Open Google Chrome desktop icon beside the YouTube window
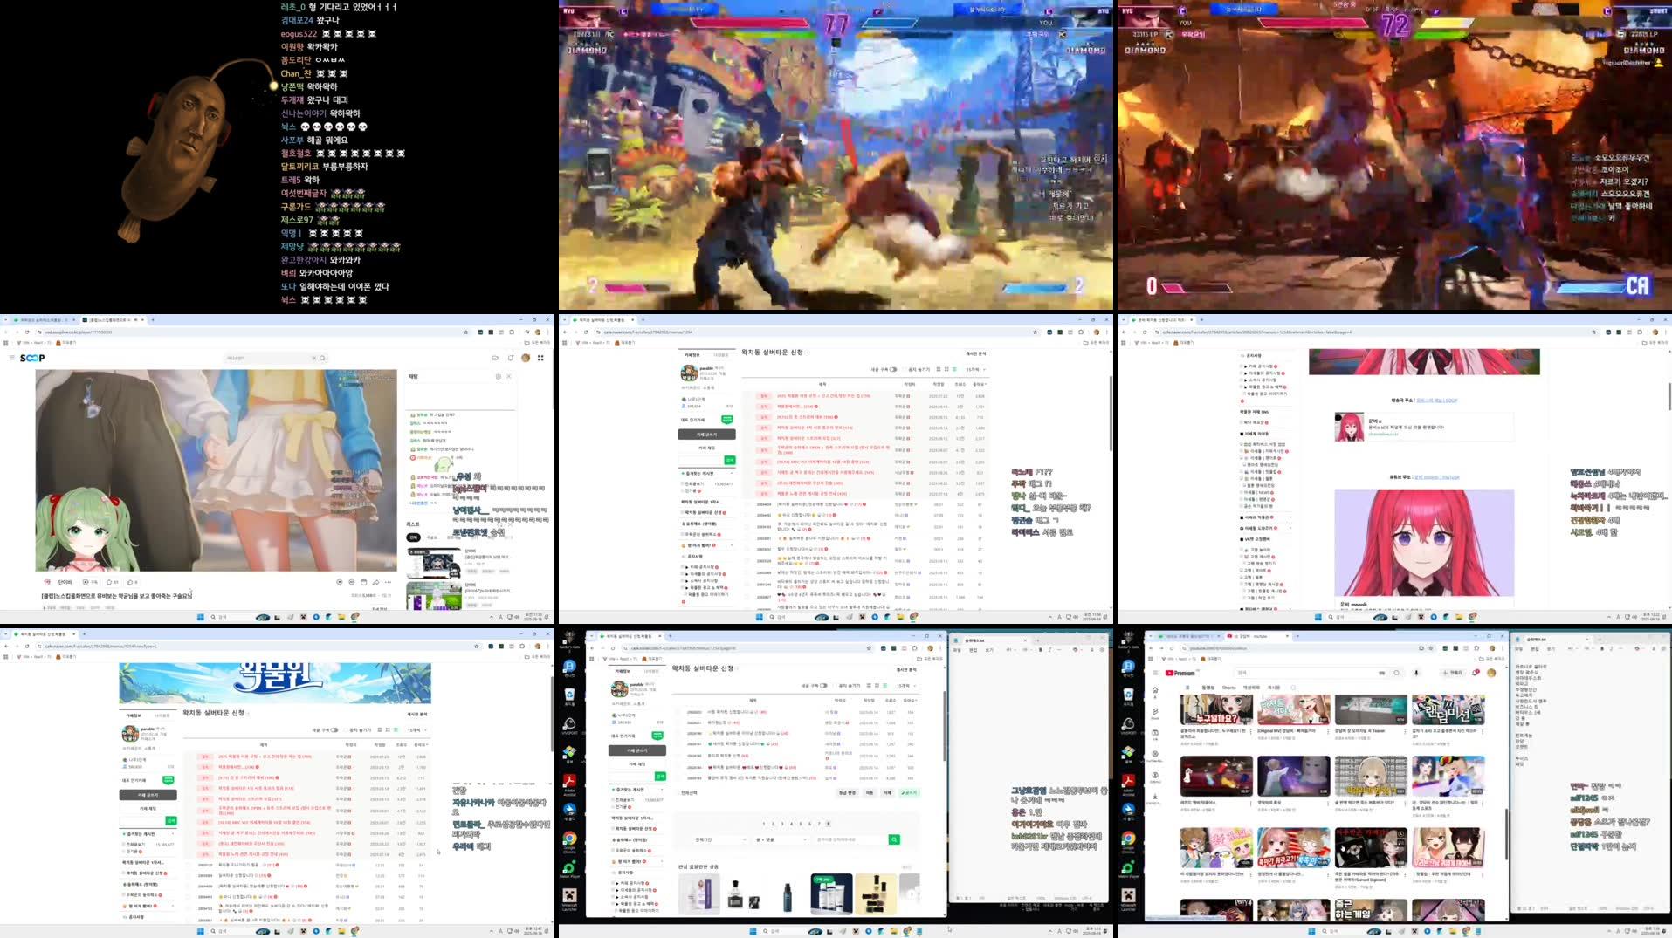 1128,841
